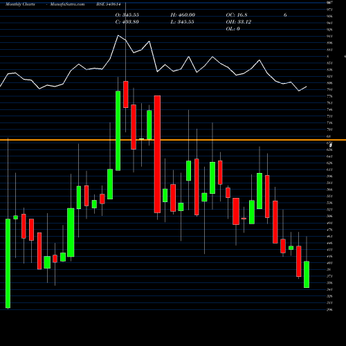The width and height of the screenshot is (346, 346).
Task: Click the 'OL: 0' readout
Action: point(233,28)
